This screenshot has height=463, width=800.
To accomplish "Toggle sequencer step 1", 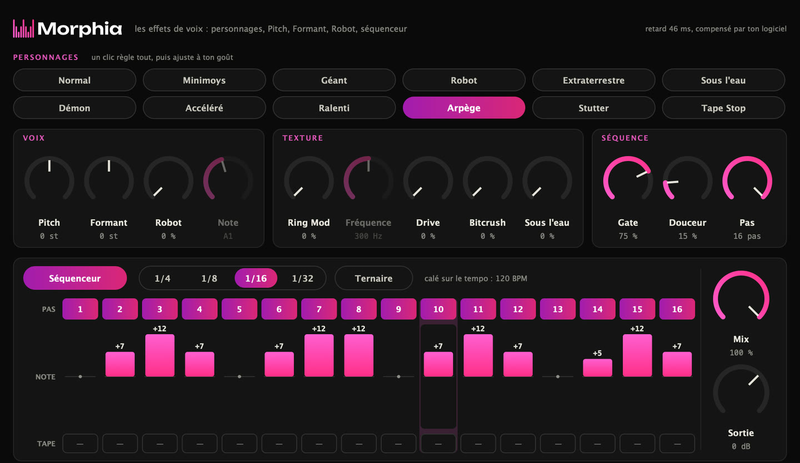I will coord(80,309).
